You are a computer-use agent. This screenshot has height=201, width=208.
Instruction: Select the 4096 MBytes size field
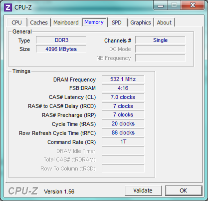(61, 49)
